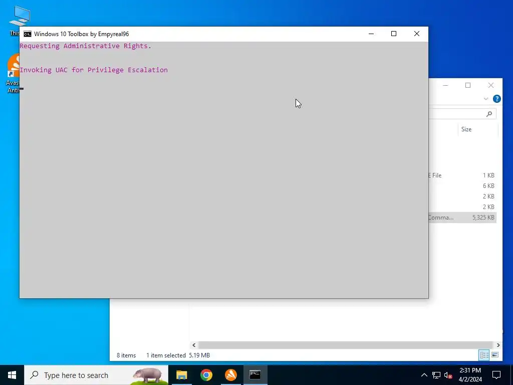Open the network status tray icon
The width and height of the screenshot is (513, 385).
(436, 375)
